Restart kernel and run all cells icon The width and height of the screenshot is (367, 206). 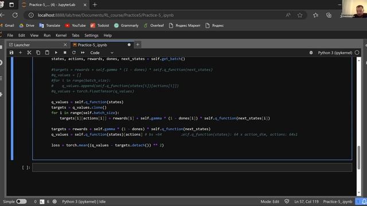(83, 53)
